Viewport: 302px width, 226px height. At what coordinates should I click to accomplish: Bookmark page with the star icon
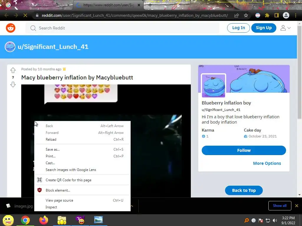point(246,15)
